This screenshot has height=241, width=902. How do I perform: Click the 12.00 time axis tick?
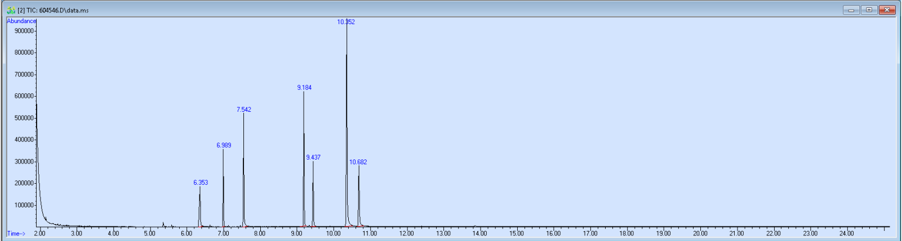tap(406, 233)
